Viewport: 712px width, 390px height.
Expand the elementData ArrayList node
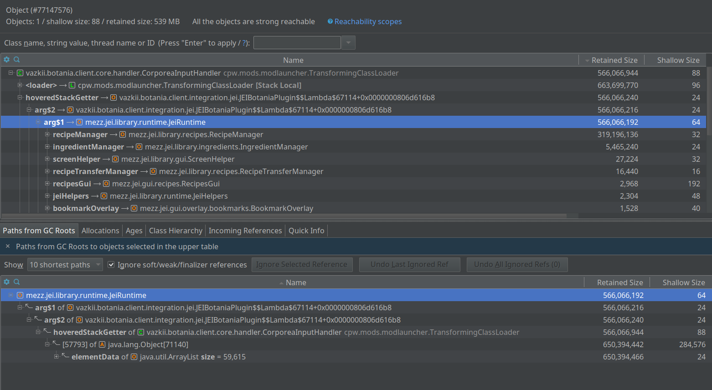(x=56, y=356)
